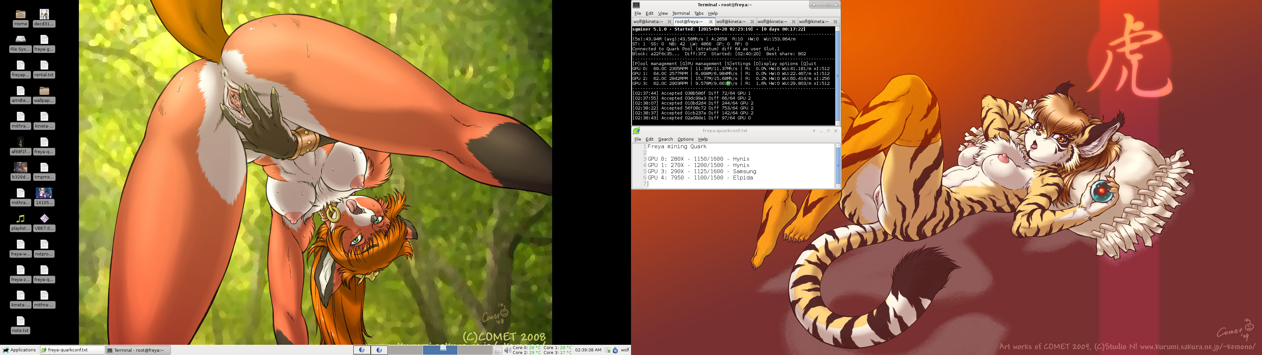
Task: Click the 'GPU 4: 7950' Elpida line
Action: (x=700, y=177)
